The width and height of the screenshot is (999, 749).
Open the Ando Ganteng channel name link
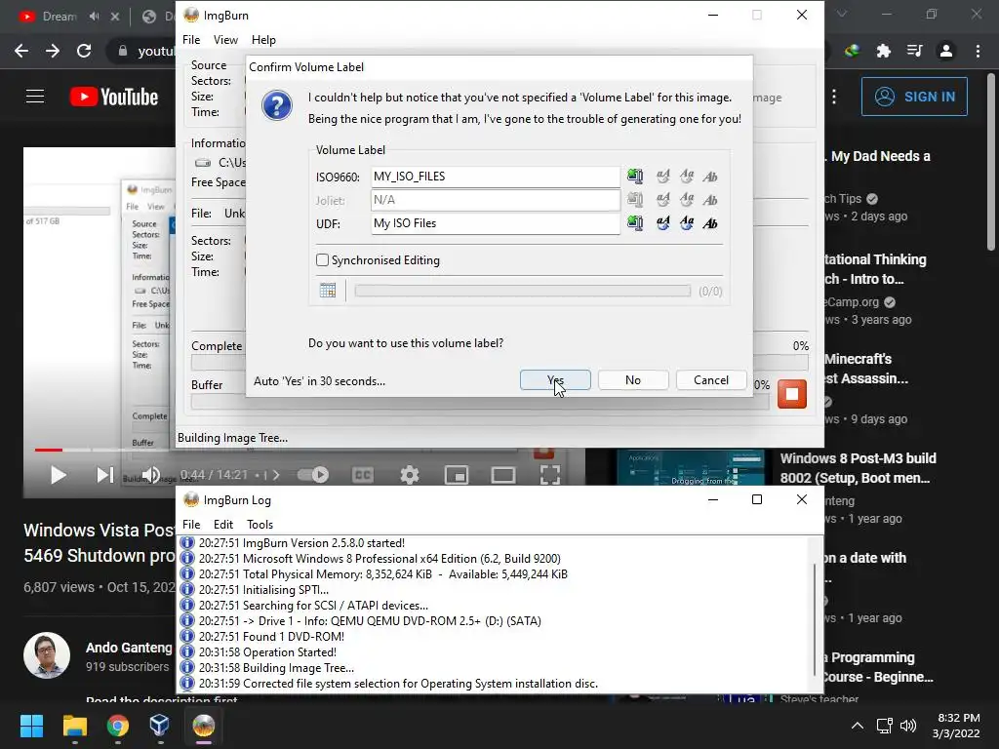(130, 648)
